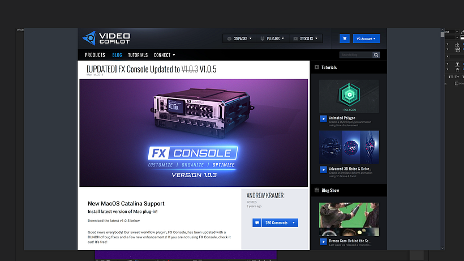
Task: Open the Advanced 3D Noise thumbnail
Action: coord(349,147)
